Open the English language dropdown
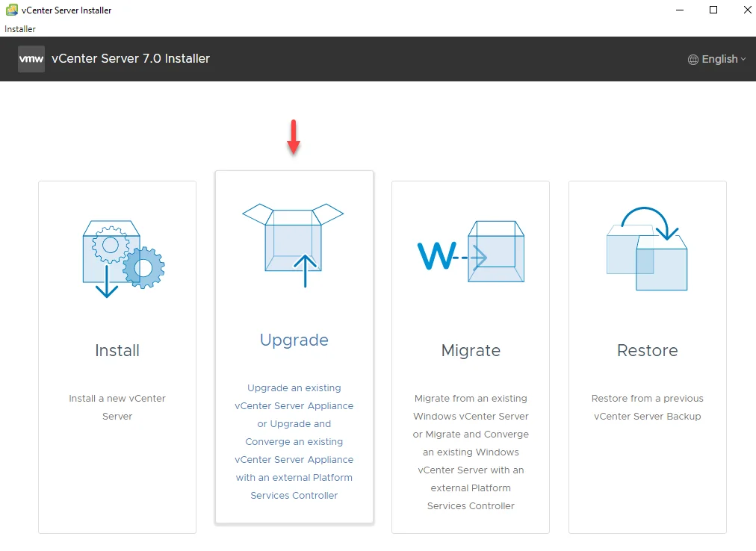Screen dimensions: 756x551 (x=717, y=59)
